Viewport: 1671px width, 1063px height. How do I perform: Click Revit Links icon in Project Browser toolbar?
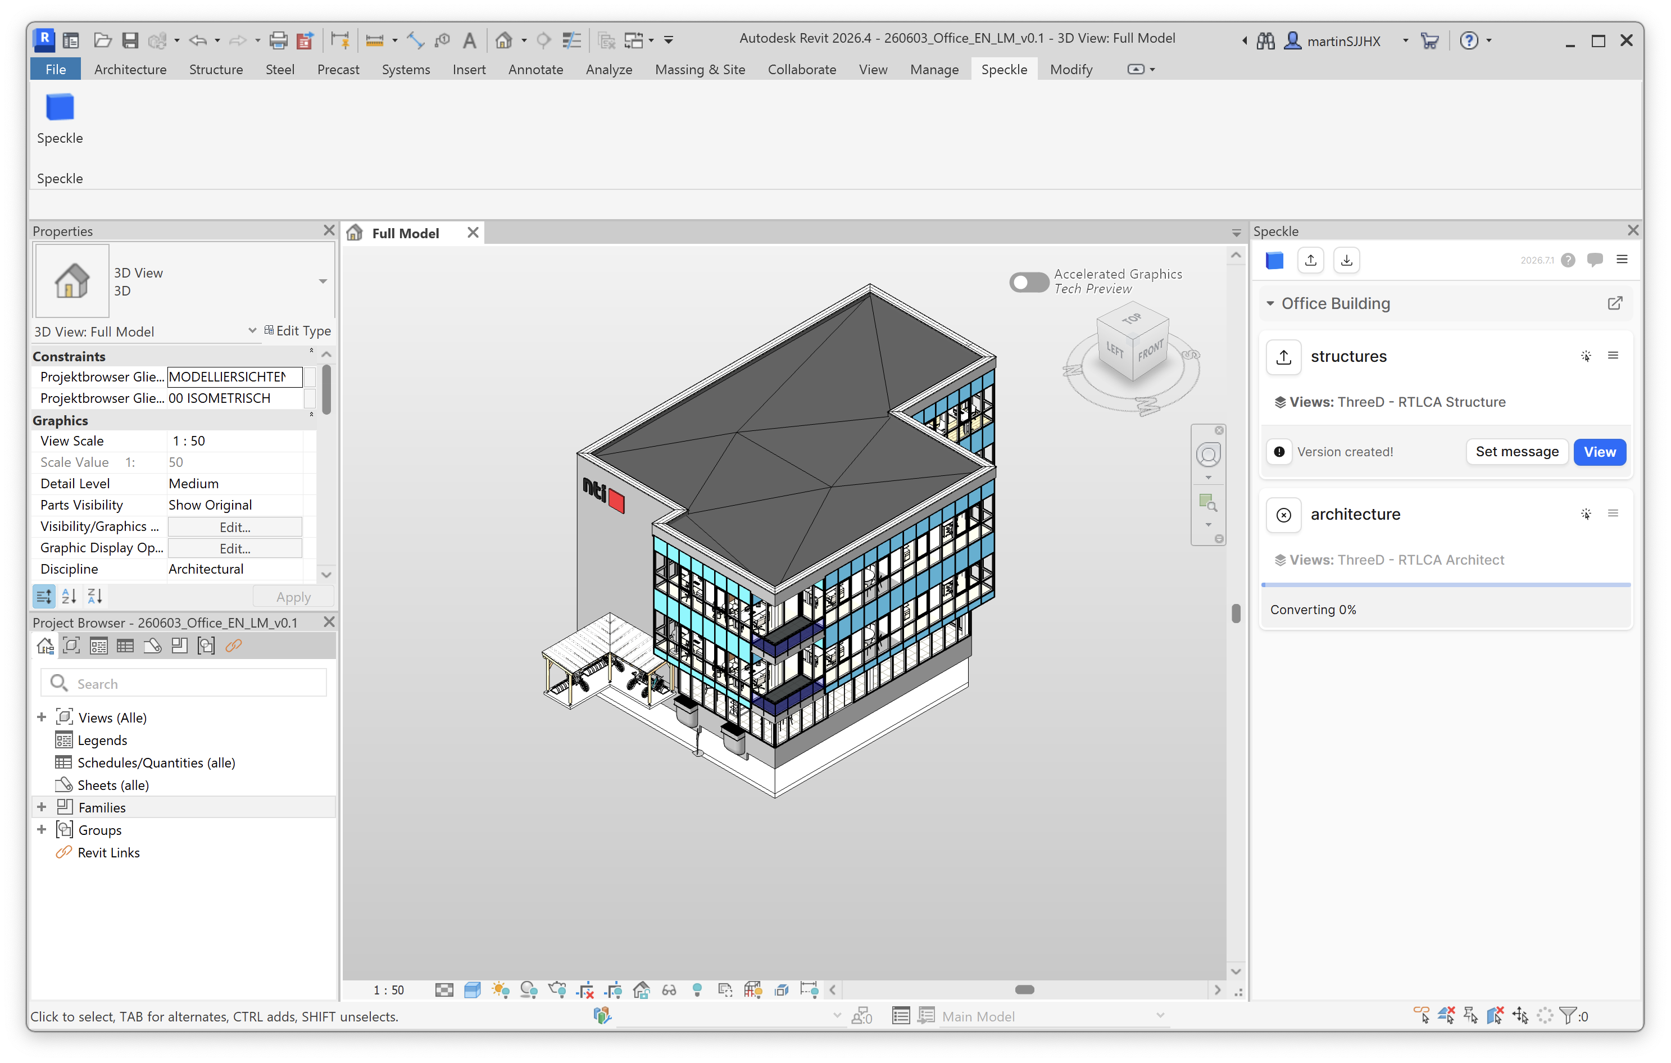(234, 646)
